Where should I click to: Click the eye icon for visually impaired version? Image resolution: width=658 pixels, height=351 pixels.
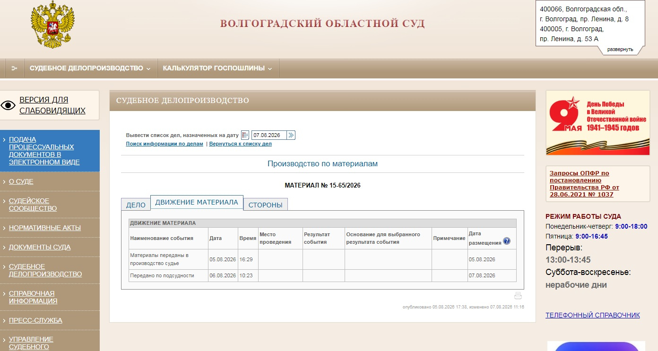pyautogui.click(x=8, y=105)
